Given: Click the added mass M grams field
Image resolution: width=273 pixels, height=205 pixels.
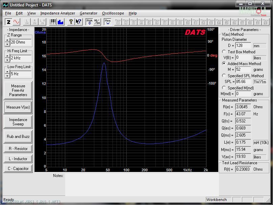Looking at the screenshot, I should coord(243,69).
